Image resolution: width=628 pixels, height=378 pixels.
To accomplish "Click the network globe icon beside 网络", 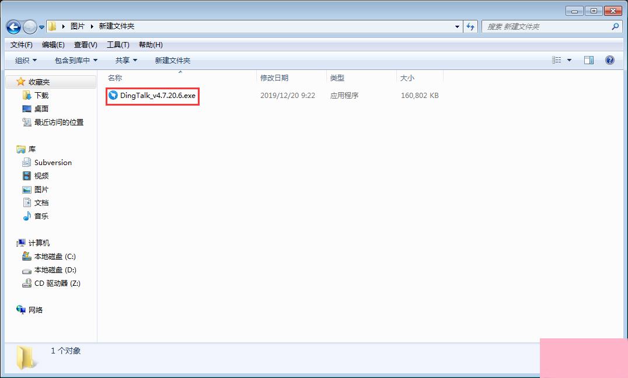I will (x=21, y=310).
